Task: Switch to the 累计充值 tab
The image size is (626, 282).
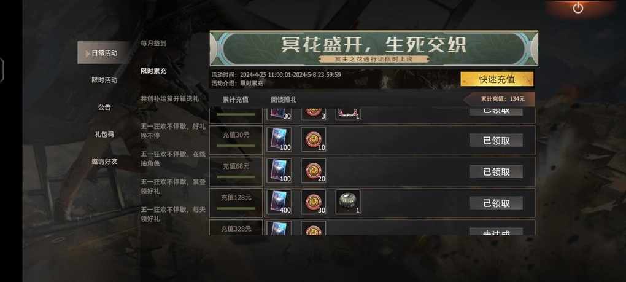Action: coord(236,100)
